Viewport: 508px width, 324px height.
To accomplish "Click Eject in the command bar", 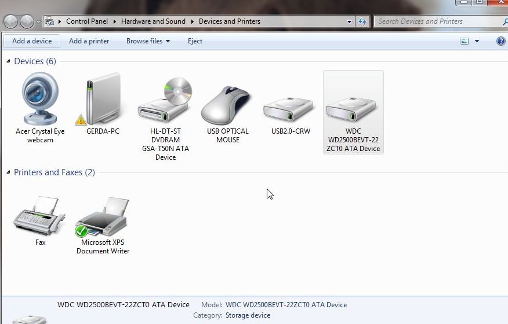I will 195,41.
